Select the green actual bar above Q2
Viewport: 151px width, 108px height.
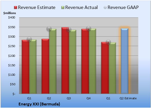pos(53,61)
